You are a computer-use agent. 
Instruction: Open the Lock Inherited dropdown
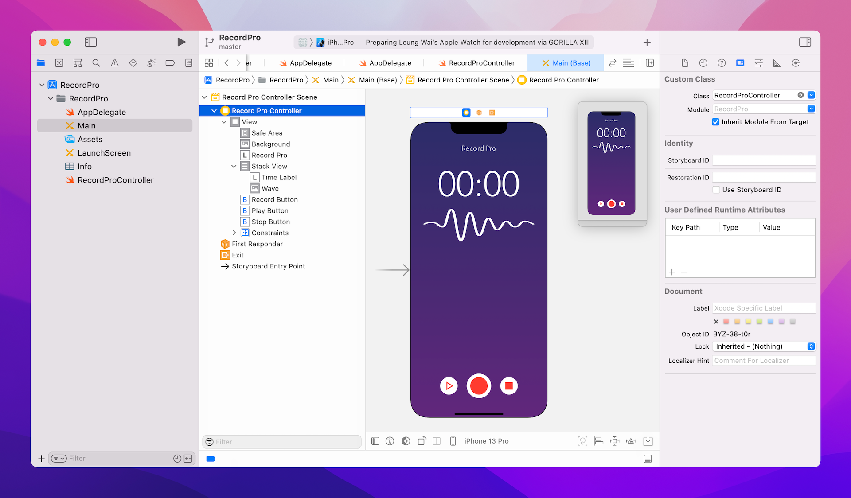(764, 346)
